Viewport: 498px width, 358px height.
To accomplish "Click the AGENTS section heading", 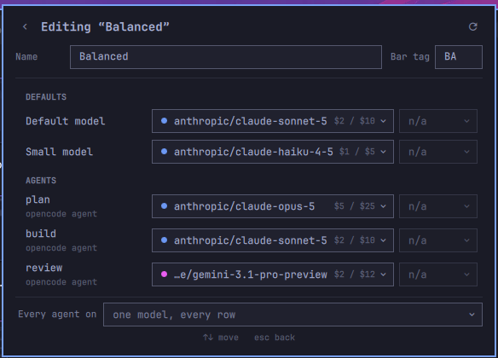I will coord(41,181).
